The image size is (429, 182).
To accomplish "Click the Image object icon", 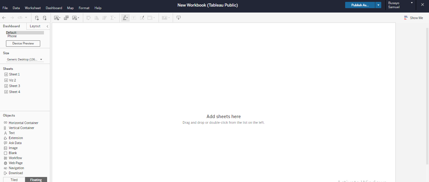I will click(x=5, y=148).
